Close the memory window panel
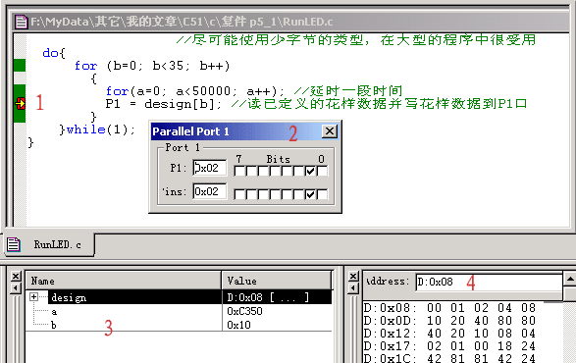The width and height of the screenshot is (576, 363). (x=353, y=276)
